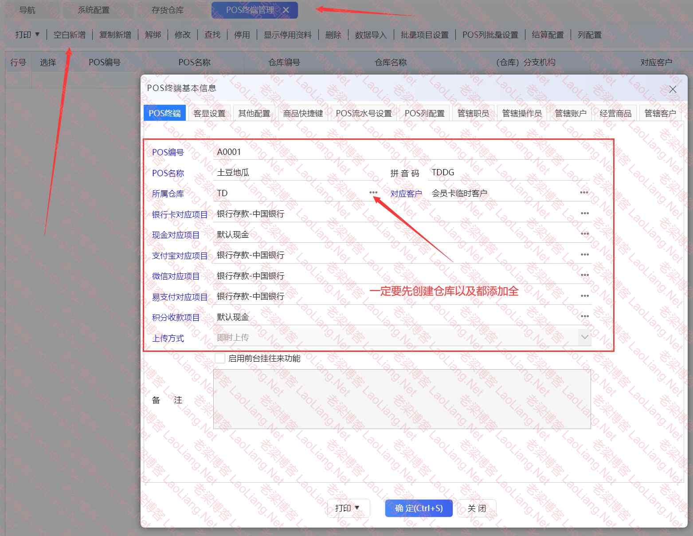This screenshot has width=693, height=536.
Task: Click ellipsis button next to 所属仓库 field
Action: tap(373, 193)
